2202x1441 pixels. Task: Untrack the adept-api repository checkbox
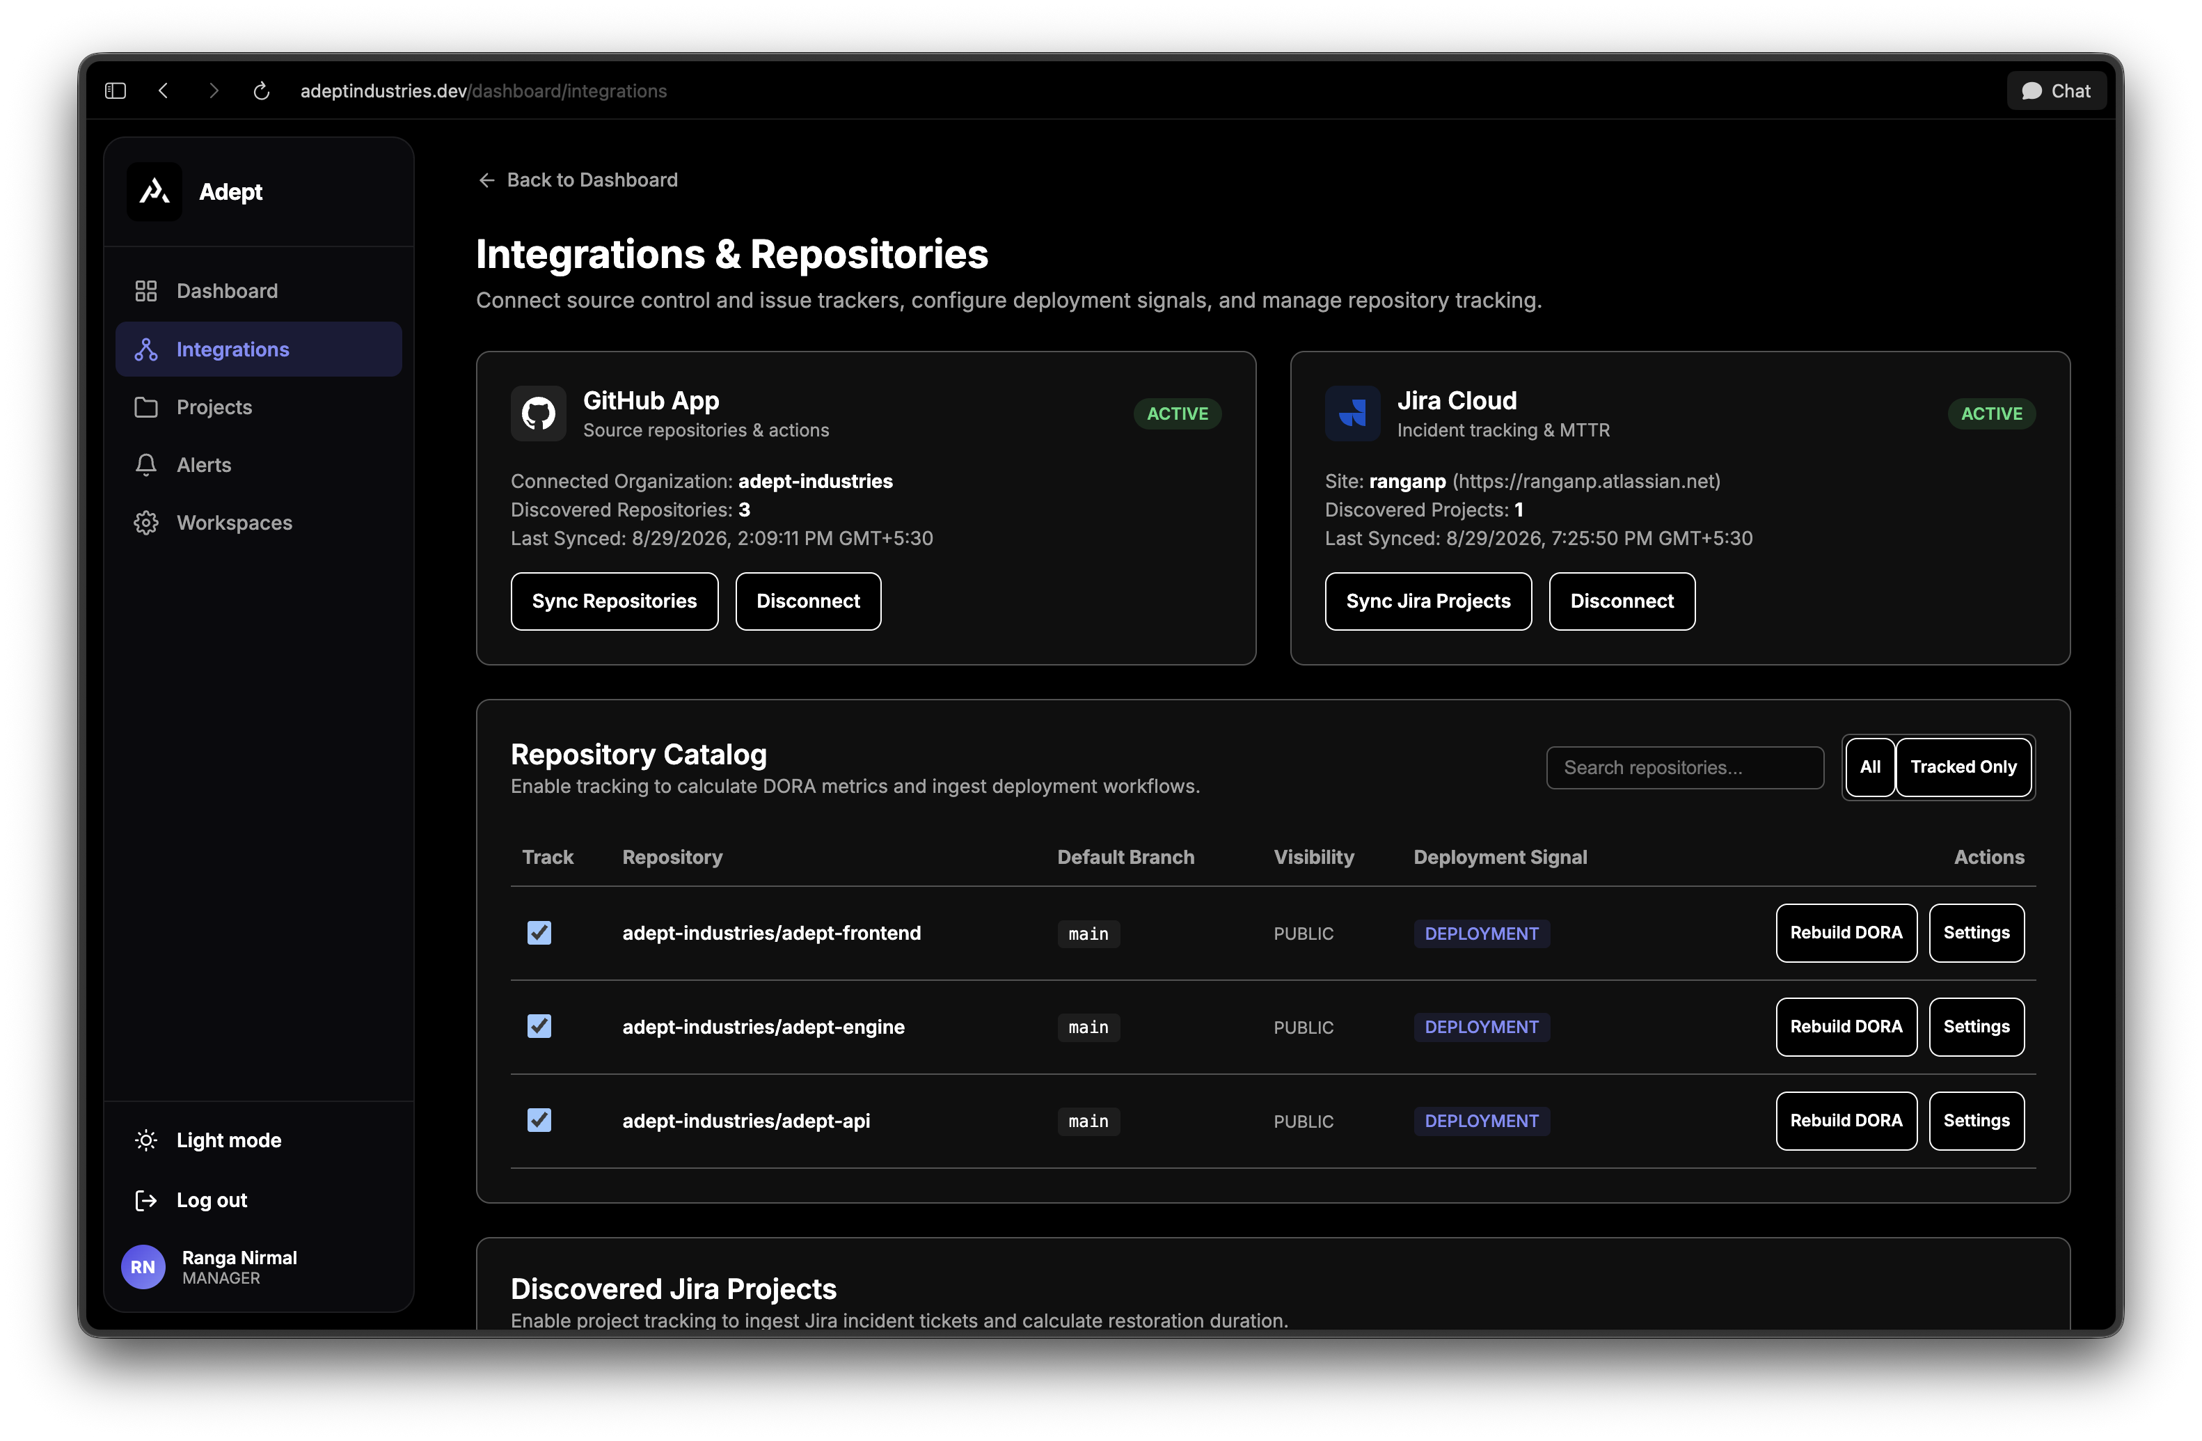pos(539,1121)
